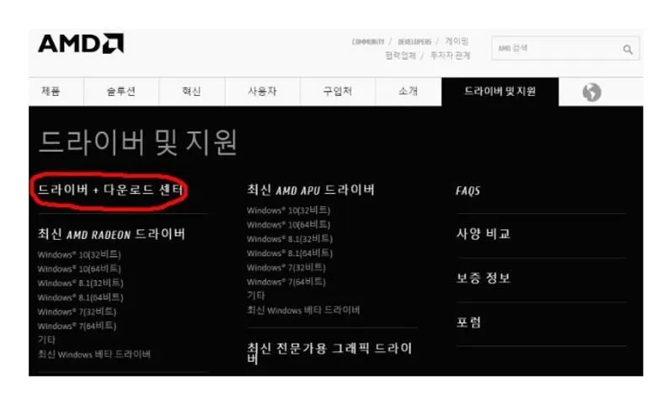Open the DEVELOPERS link

(x=414, y=41)
